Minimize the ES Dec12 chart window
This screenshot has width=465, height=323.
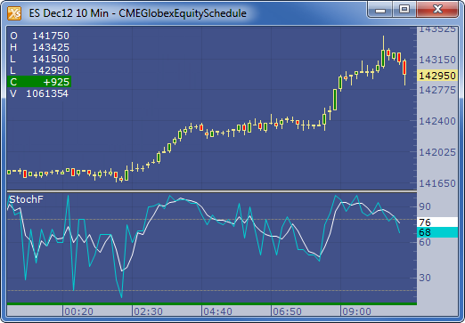point(380,10)
